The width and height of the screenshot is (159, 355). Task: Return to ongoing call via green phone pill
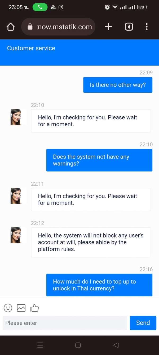[x=40, y=7]
